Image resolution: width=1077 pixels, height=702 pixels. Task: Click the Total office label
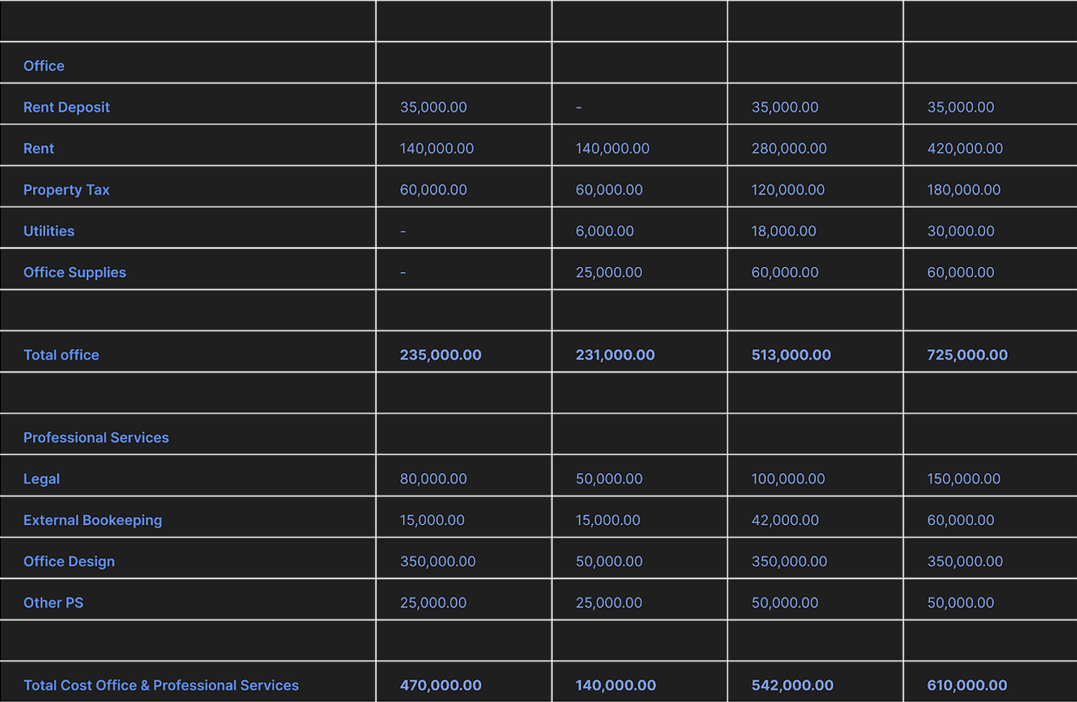(x=61, y=355)
